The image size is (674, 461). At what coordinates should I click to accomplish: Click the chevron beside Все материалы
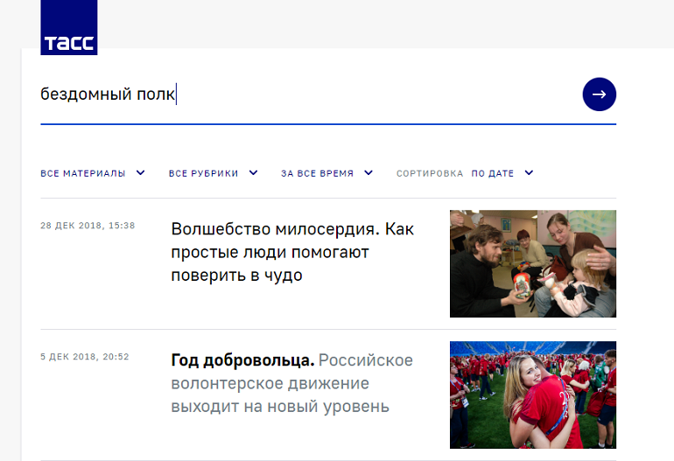(141, 173)
